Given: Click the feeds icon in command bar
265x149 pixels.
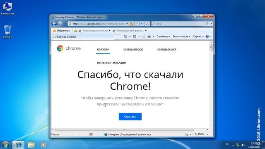Looking at the screenshot, I should (135, 36).
